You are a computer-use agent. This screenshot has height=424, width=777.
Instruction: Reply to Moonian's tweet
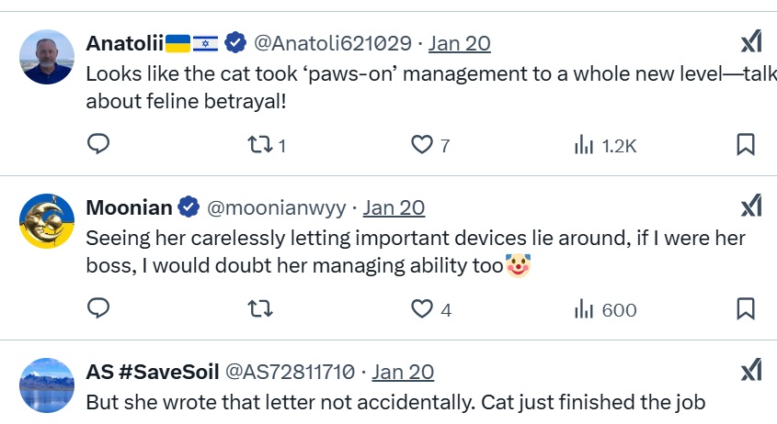tap(98, 308)
